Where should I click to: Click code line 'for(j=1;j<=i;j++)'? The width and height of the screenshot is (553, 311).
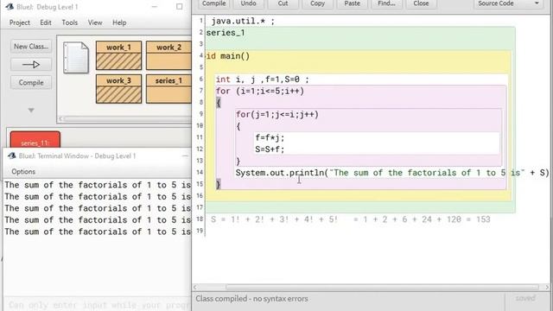[277, 114]
